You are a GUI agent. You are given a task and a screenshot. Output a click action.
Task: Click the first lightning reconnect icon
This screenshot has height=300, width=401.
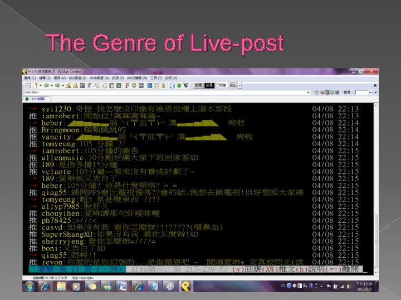point(69,86)
